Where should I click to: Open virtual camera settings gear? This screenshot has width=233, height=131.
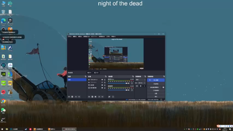click(x=163, y=87)
